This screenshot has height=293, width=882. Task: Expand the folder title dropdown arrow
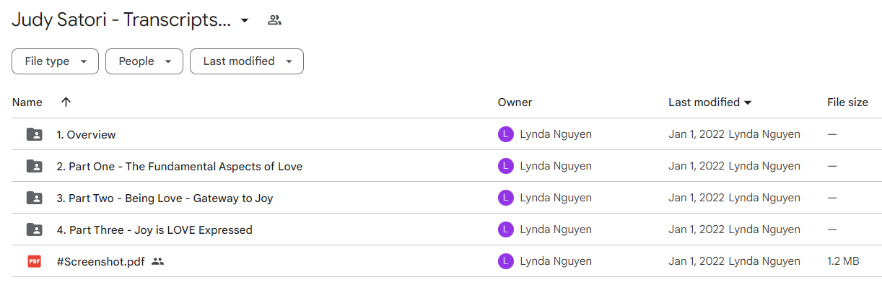[245, 20]
